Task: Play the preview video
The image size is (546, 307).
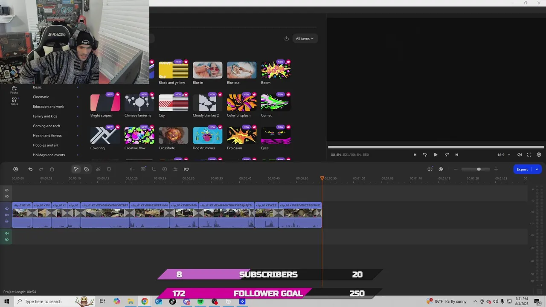Action: tap(436, 155)
